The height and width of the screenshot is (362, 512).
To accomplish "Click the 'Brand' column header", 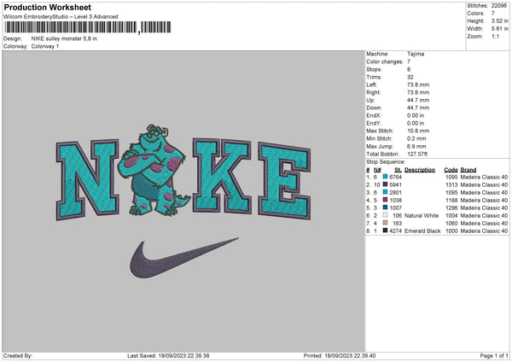I will [468, 170].
